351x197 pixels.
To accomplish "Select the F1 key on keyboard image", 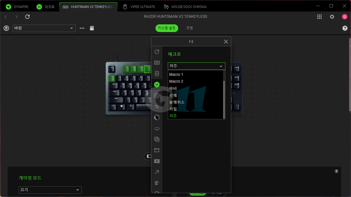I will coord(126,69).
